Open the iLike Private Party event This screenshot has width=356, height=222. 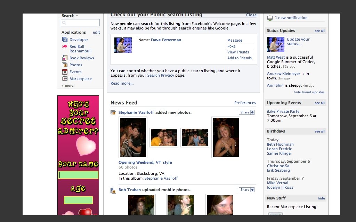(x=283, y=111)
